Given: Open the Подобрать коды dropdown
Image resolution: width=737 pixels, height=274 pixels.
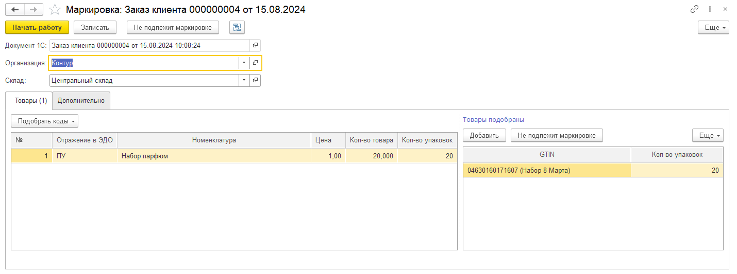Looking at the screenshot, I should [44, 121].
